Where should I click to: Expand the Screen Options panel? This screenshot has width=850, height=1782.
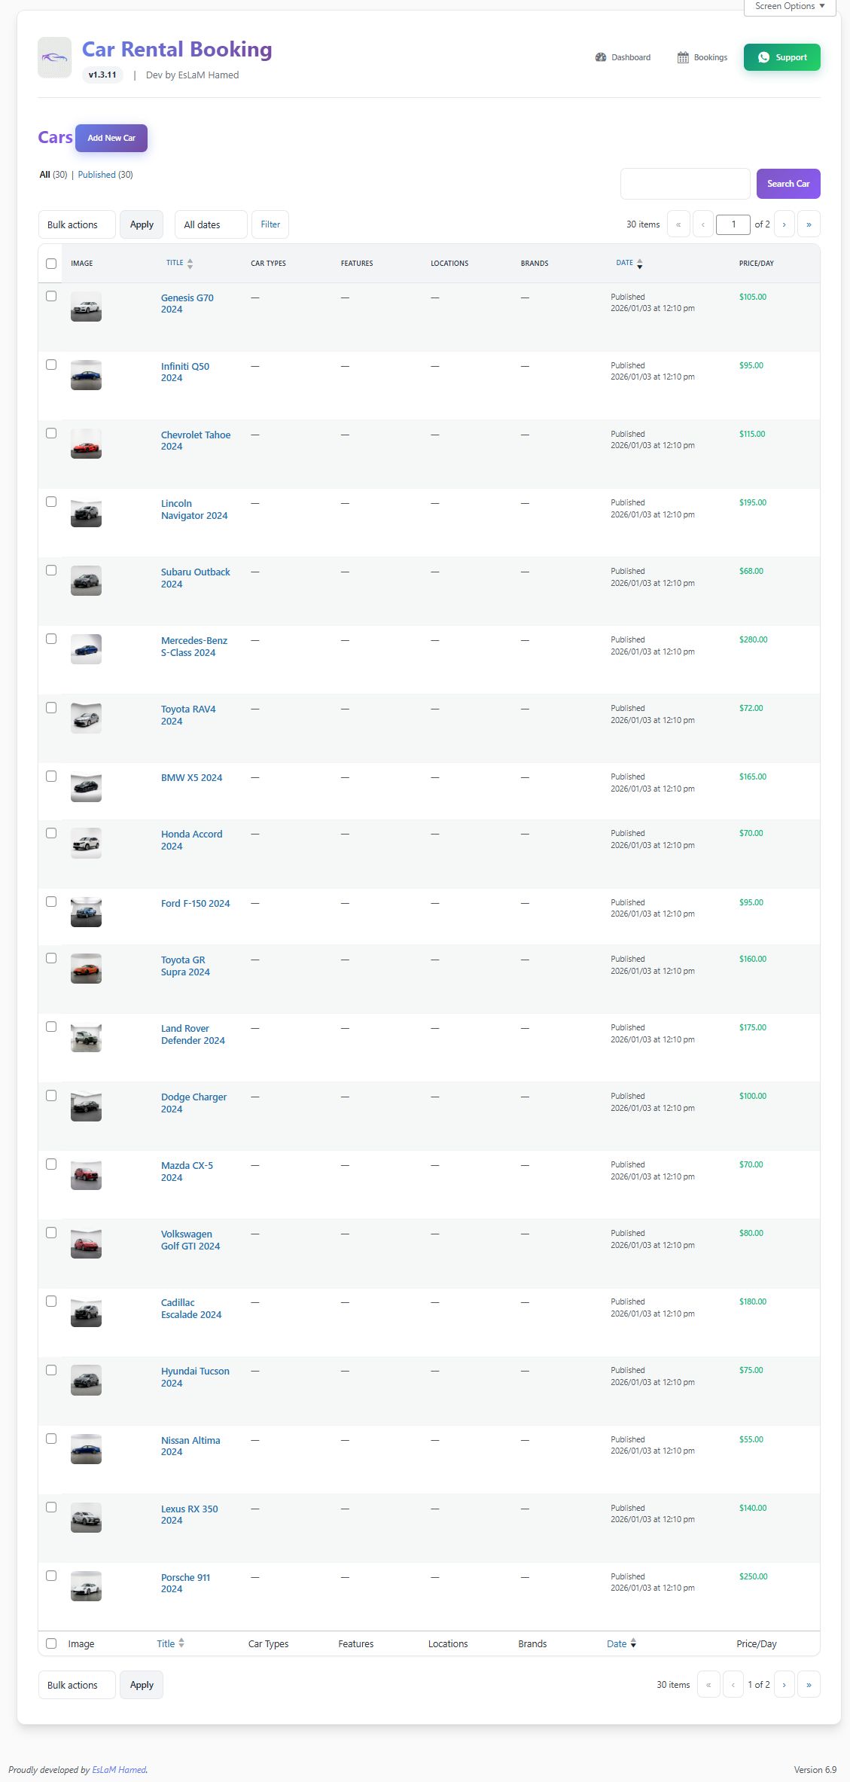(789, 6)
